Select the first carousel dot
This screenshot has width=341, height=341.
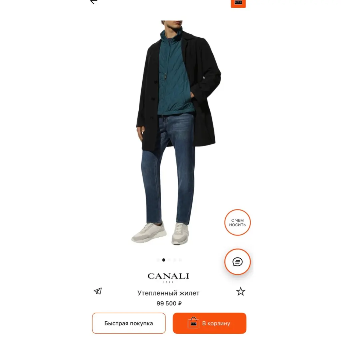click(158, 260)
